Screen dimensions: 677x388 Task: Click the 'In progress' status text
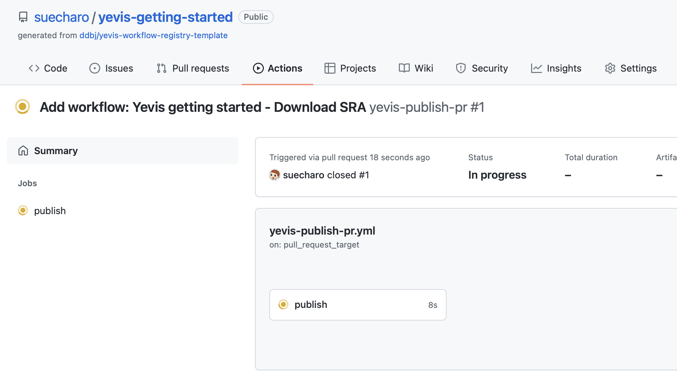(x=497, y=175)
